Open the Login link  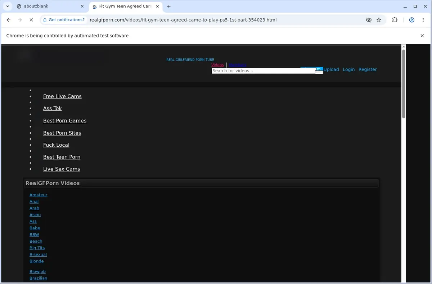(x=348, y=69)
